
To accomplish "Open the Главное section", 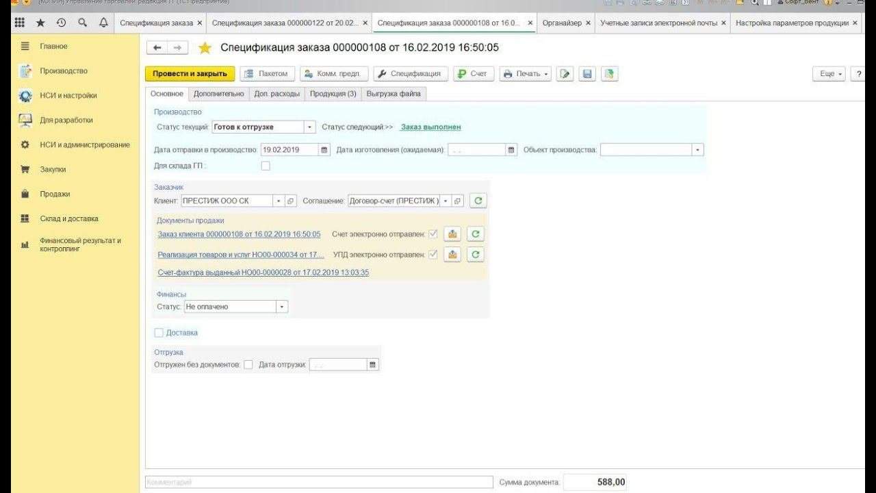I will point(53,46).
